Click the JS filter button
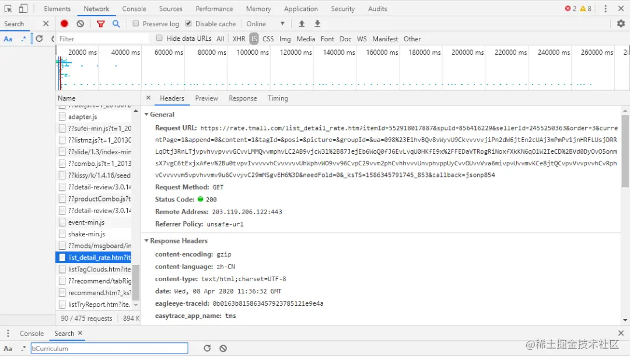630x361 pixels. tap(254, 39)
